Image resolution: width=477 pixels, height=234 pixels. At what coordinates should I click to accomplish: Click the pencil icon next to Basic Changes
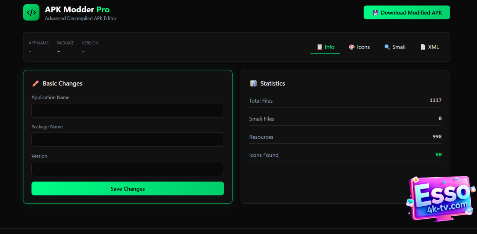[x=36, y=84]
